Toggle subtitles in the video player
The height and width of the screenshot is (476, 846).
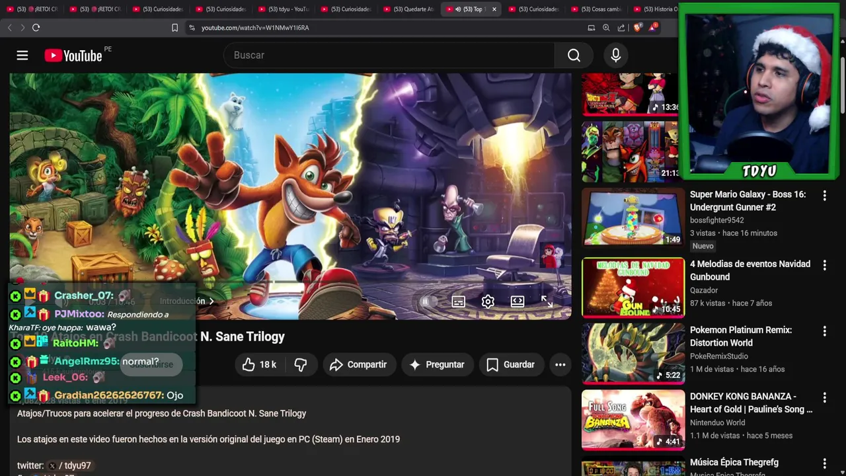coord(458,301)
